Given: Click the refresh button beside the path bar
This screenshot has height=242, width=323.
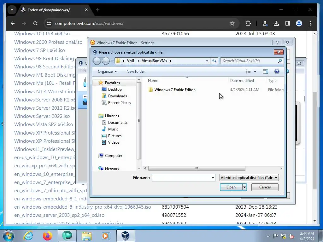Looking at the screenshot, I should pyautogui.click(x=214, y=61).
